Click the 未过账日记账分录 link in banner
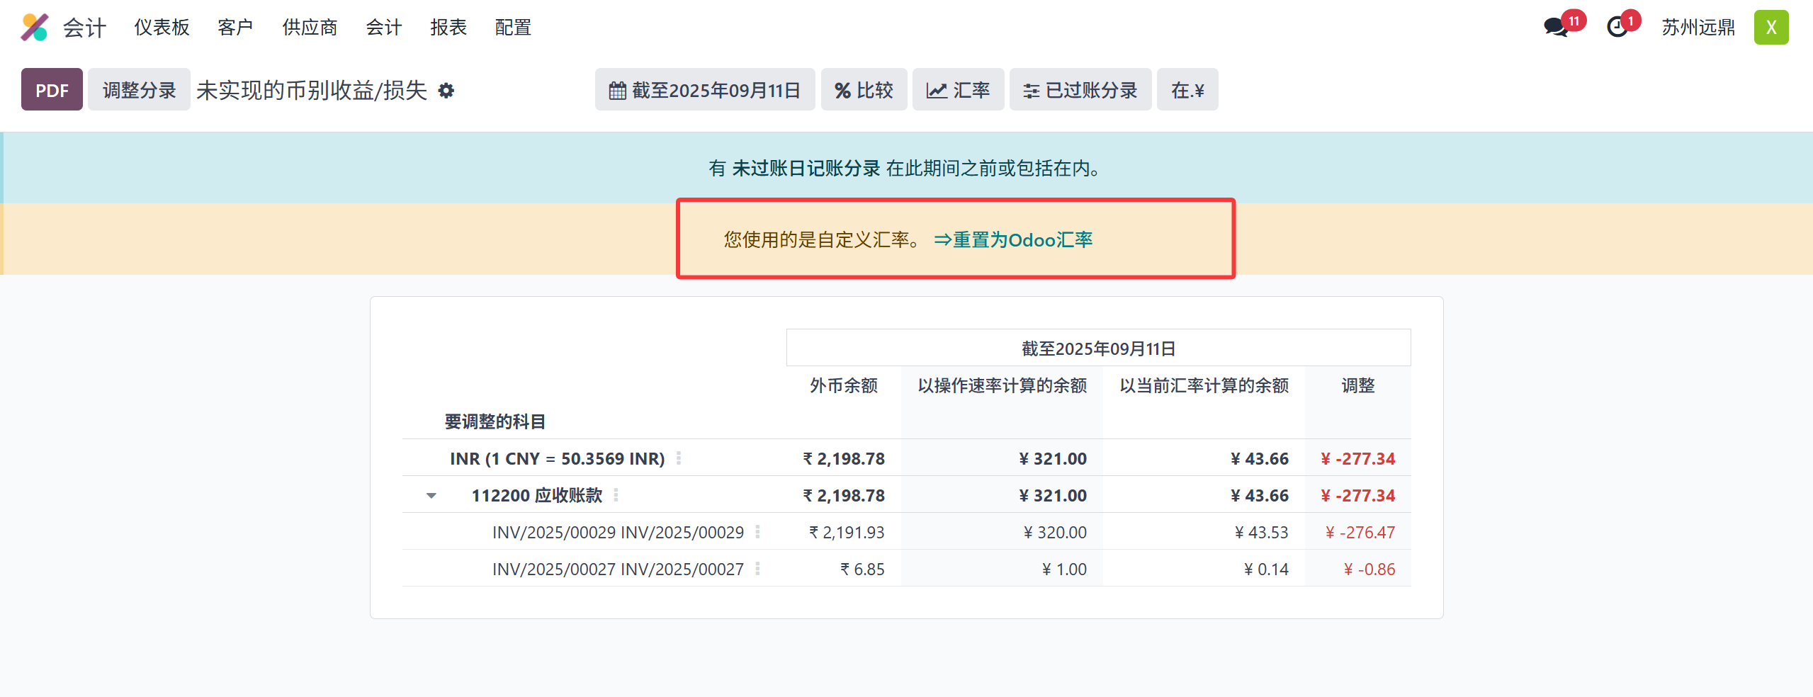The image size is (1813, 697). (x=806, y=169)
